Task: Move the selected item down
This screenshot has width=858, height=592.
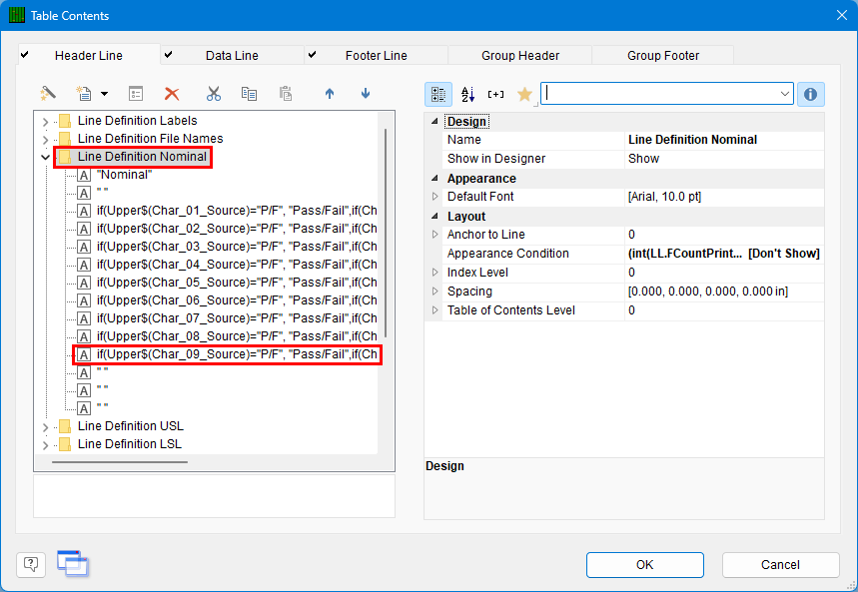Action: coord(366,94)
